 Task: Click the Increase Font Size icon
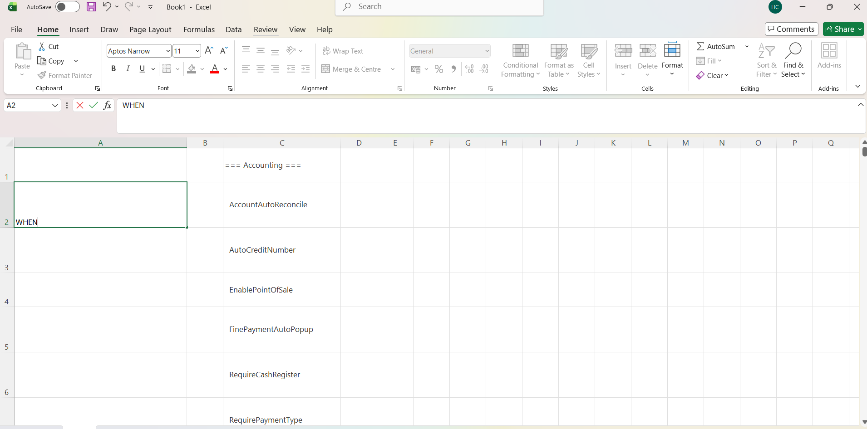[x=209, y=51]
